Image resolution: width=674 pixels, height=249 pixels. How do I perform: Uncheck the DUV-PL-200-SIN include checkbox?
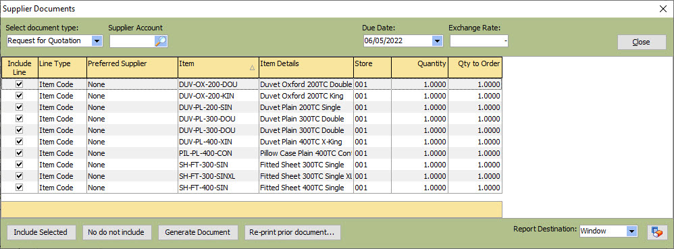20,107
